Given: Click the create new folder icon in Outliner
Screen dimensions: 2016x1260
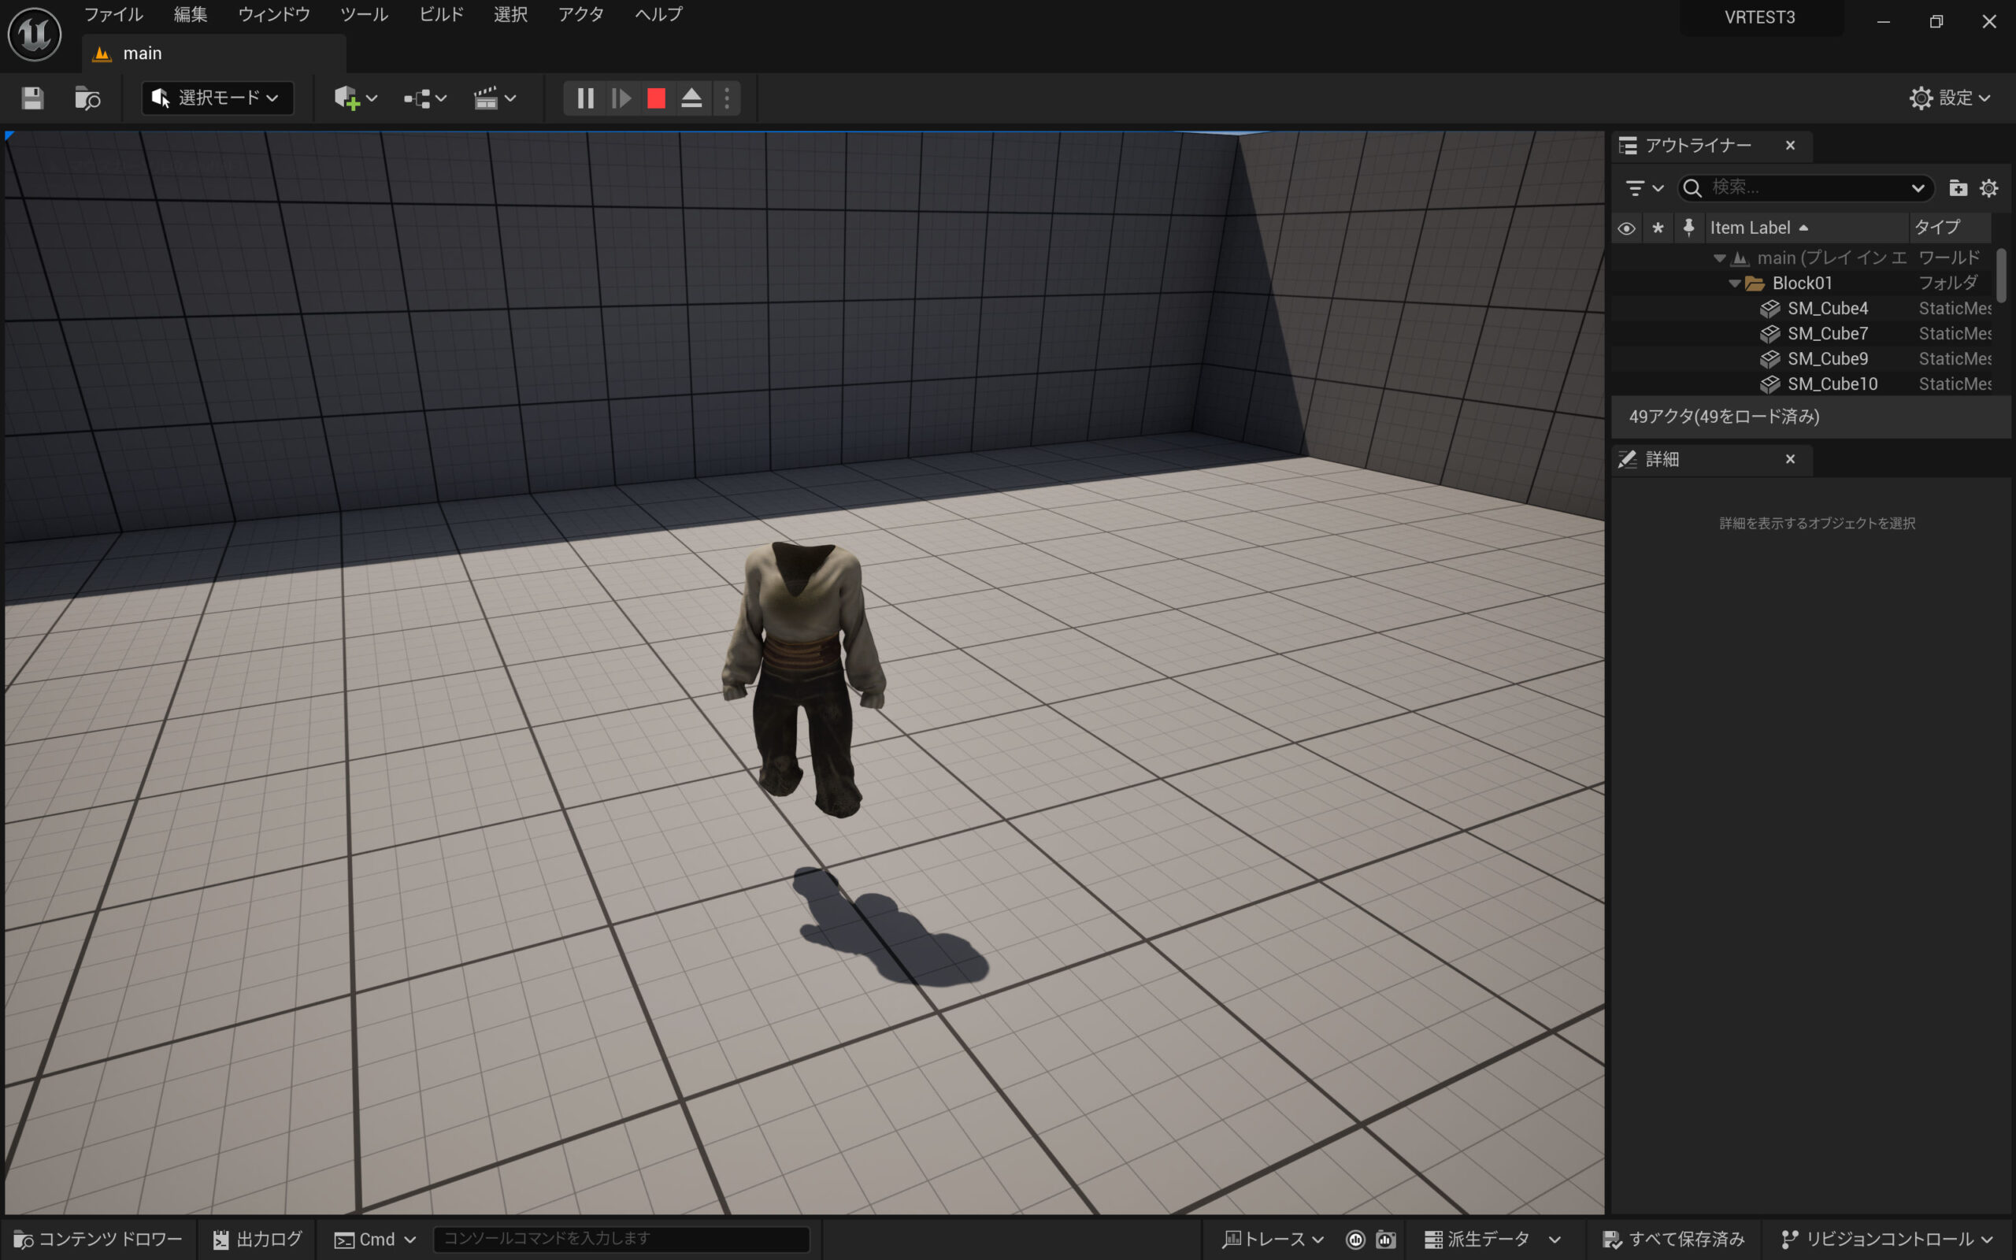Looking at the screenshot, I should (1958, 188).
